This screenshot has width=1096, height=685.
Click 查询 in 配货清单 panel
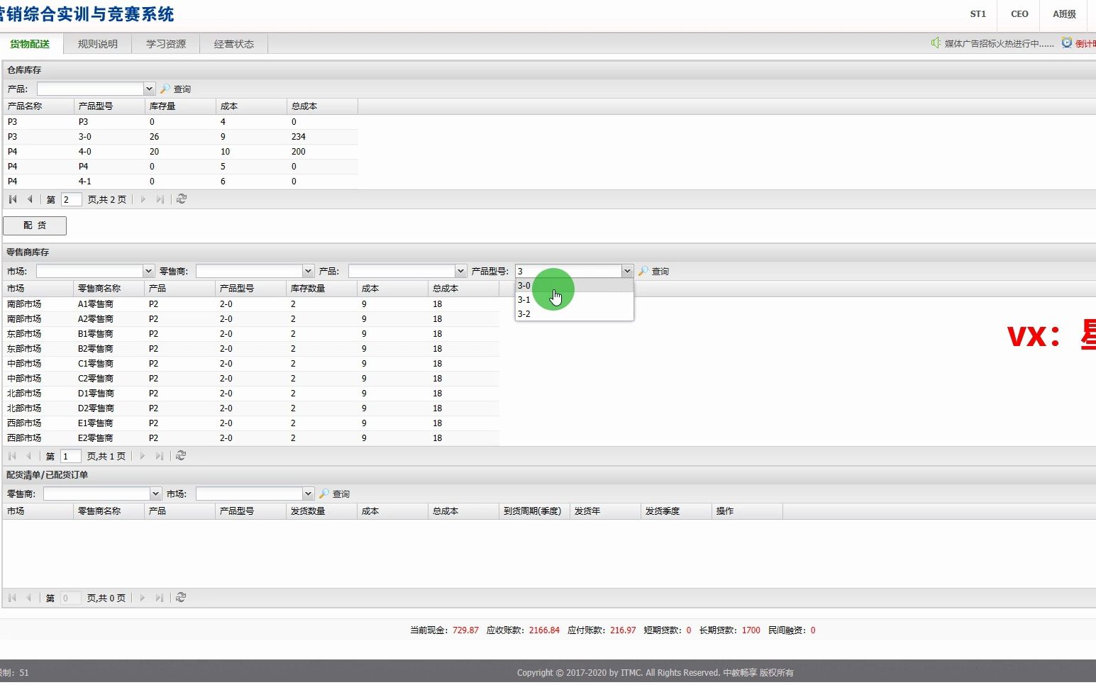341,494
